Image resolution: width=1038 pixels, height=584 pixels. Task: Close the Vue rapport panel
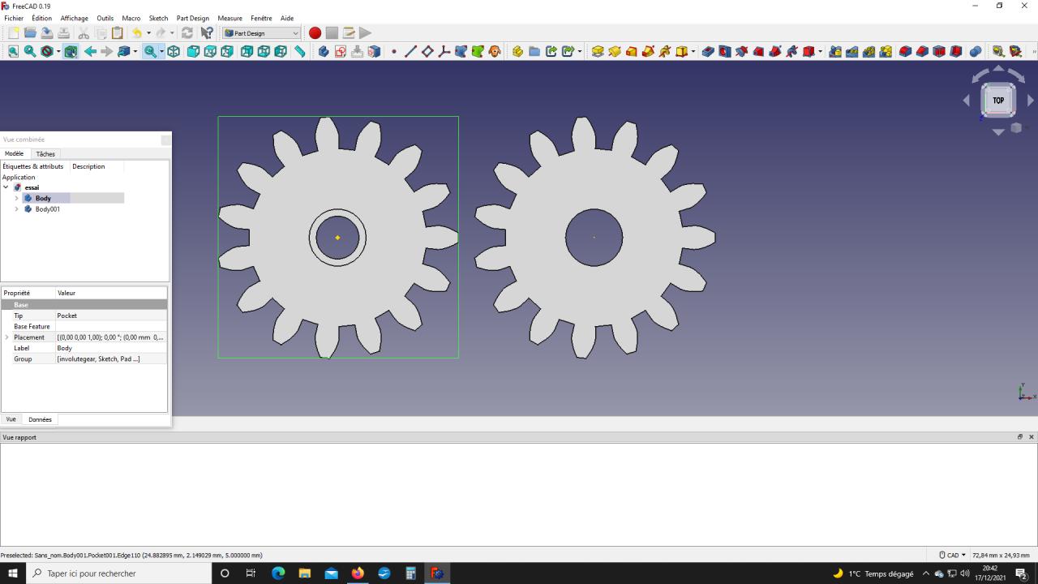pos(1032,437)
